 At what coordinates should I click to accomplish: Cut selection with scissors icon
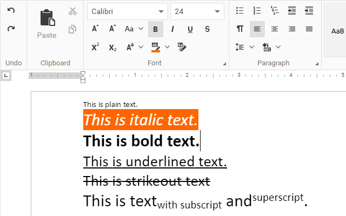(x=72, y=11)
